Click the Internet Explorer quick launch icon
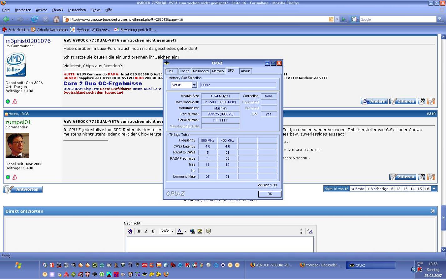 180,265
